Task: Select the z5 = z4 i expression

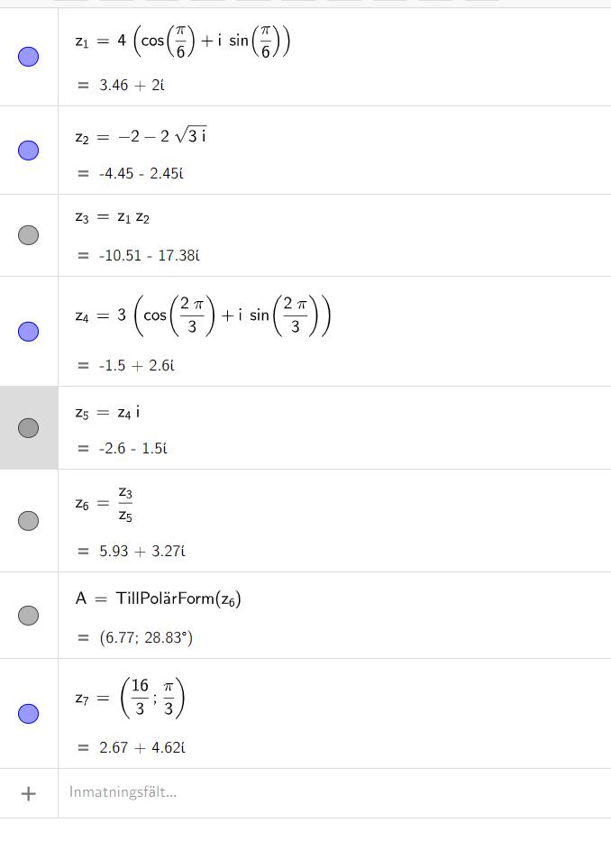Action: click(107, 413)
